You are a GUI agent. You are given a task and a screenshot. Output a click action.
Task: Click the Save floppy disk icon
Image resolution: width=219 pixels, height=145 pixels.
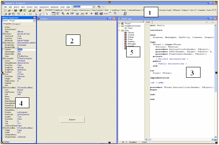(16, 10)
